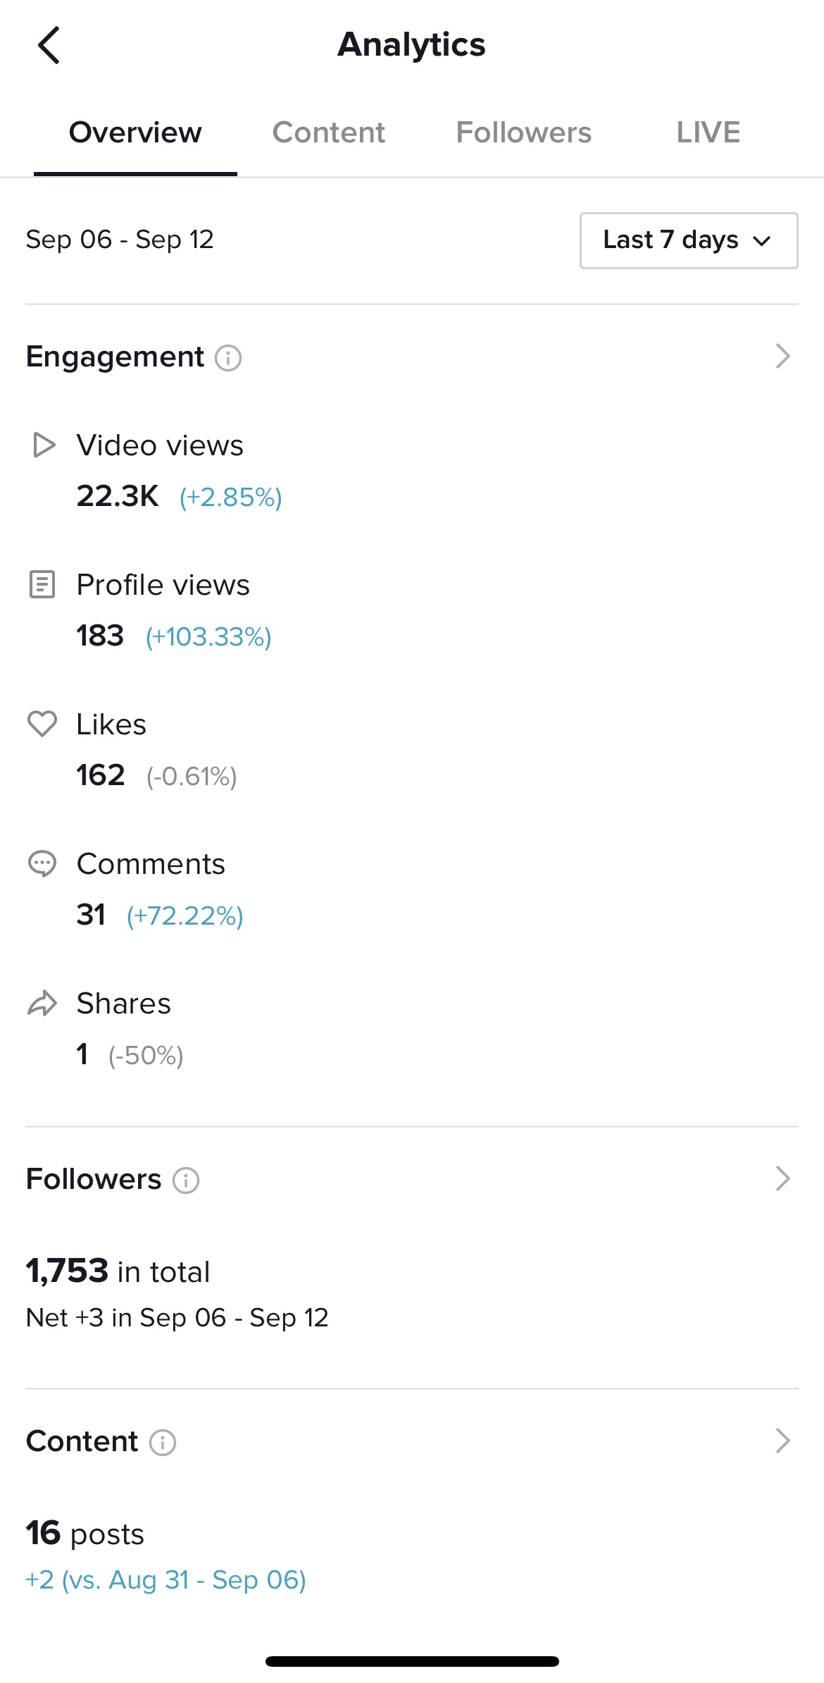Expand the Engagement section chevron
This screenshot has height=1683, width=824.
coord(782,357)
